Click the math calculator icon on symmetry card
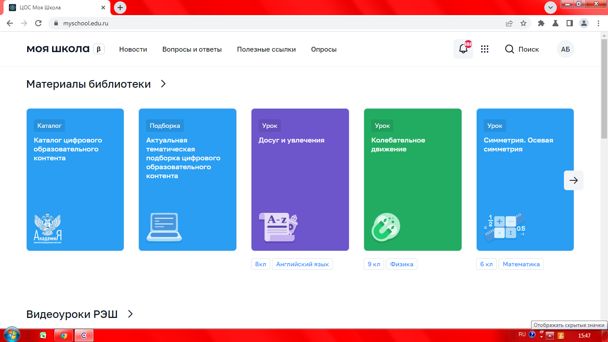The image size is (608, 342). (x=505, y=227)
